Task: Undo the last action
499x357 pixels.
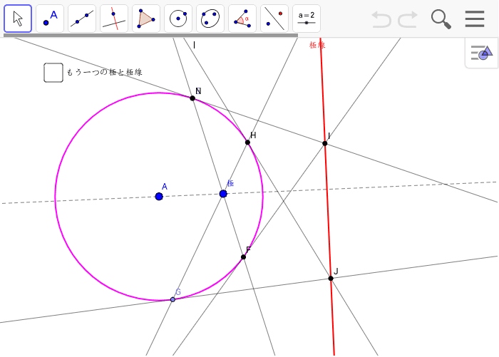Action: coord(381,19)
